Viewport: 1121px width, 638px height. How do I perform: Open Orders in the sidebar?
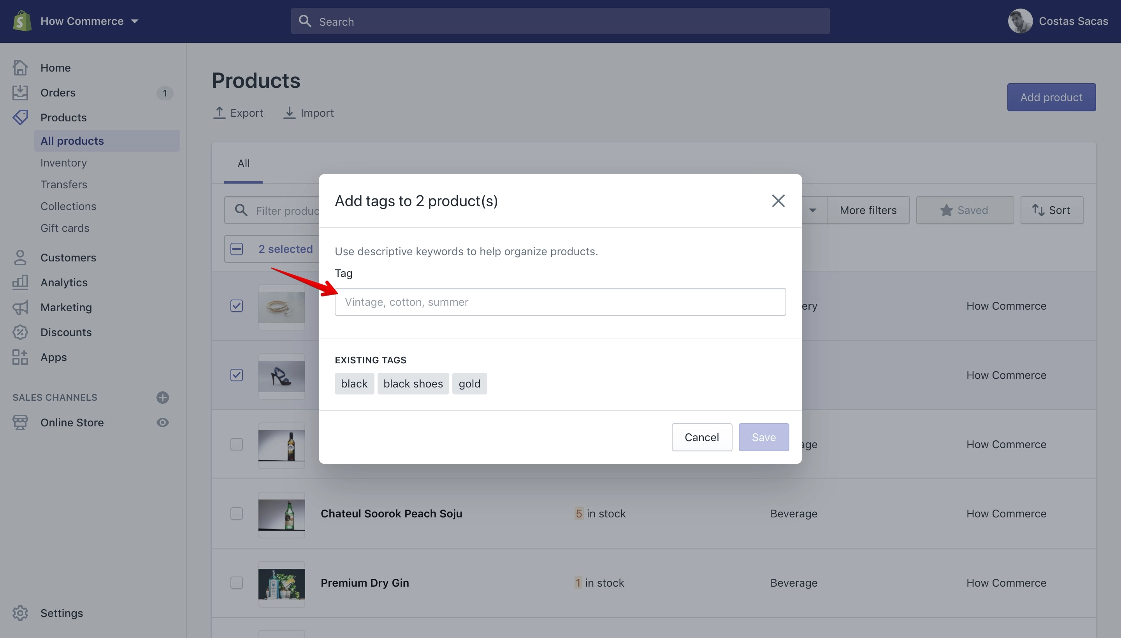pyautogui.click(x=58, y=93)
